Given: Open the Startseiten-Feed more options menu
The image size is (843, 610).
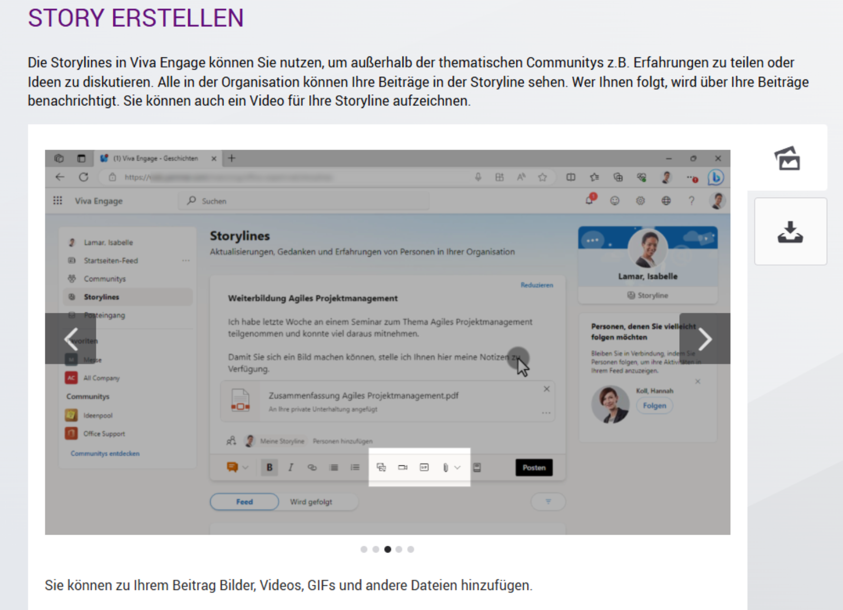Looking at the screenshot, I should point(185,261).
